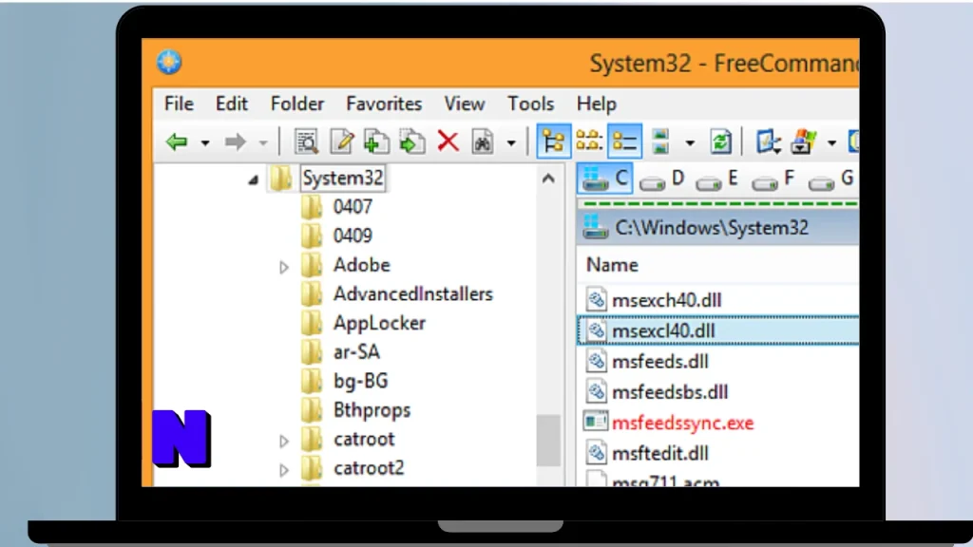This screenshot has height=547, width=973.
Task: Select the bg-BG folder
Action: click(360, 381)
